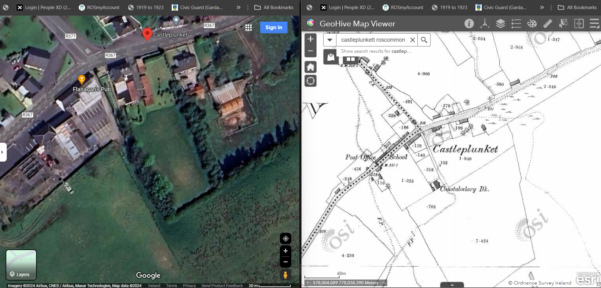The image size is (601, 288).
Task: Open the GeoHive layer list tool
Action: pos(501,24)
